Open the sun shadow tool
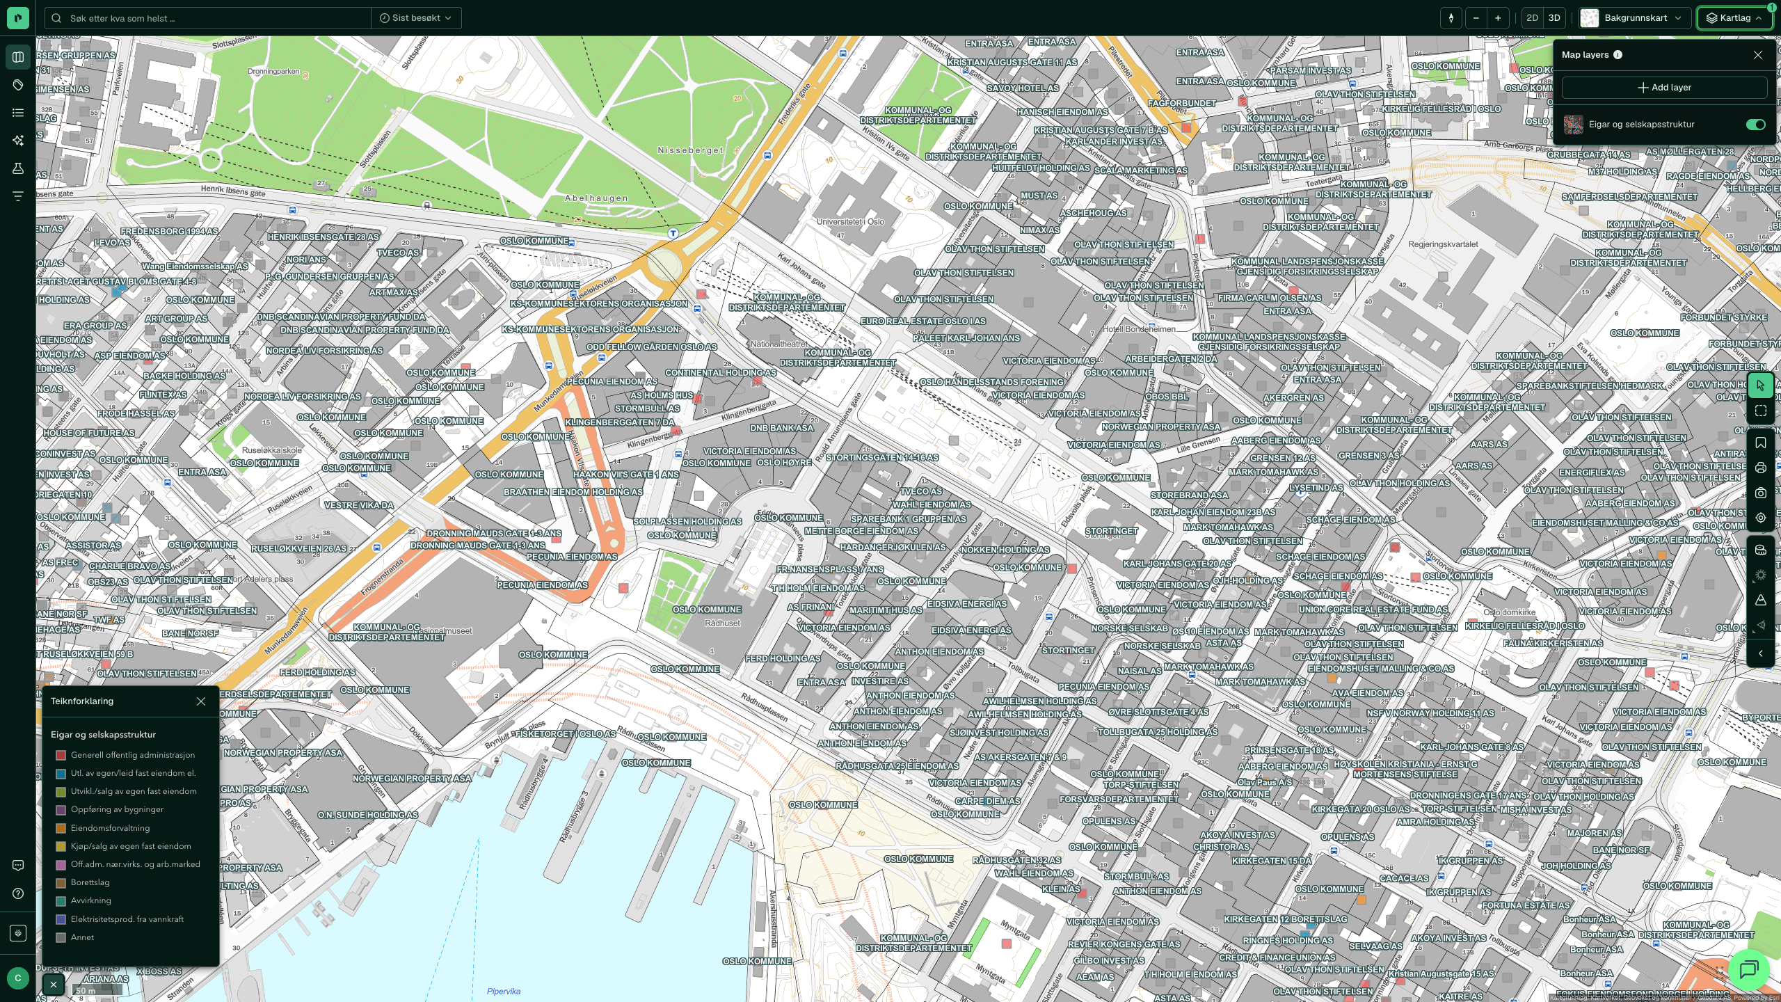1781x1002 pixels. (1761, 575)
